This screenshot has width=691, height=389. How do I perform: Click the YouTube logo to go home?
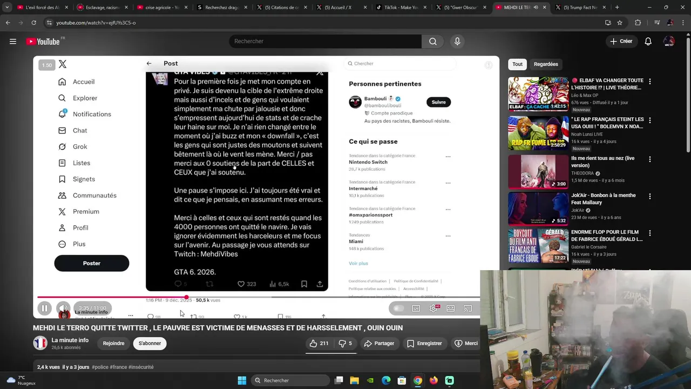(44, 41)
